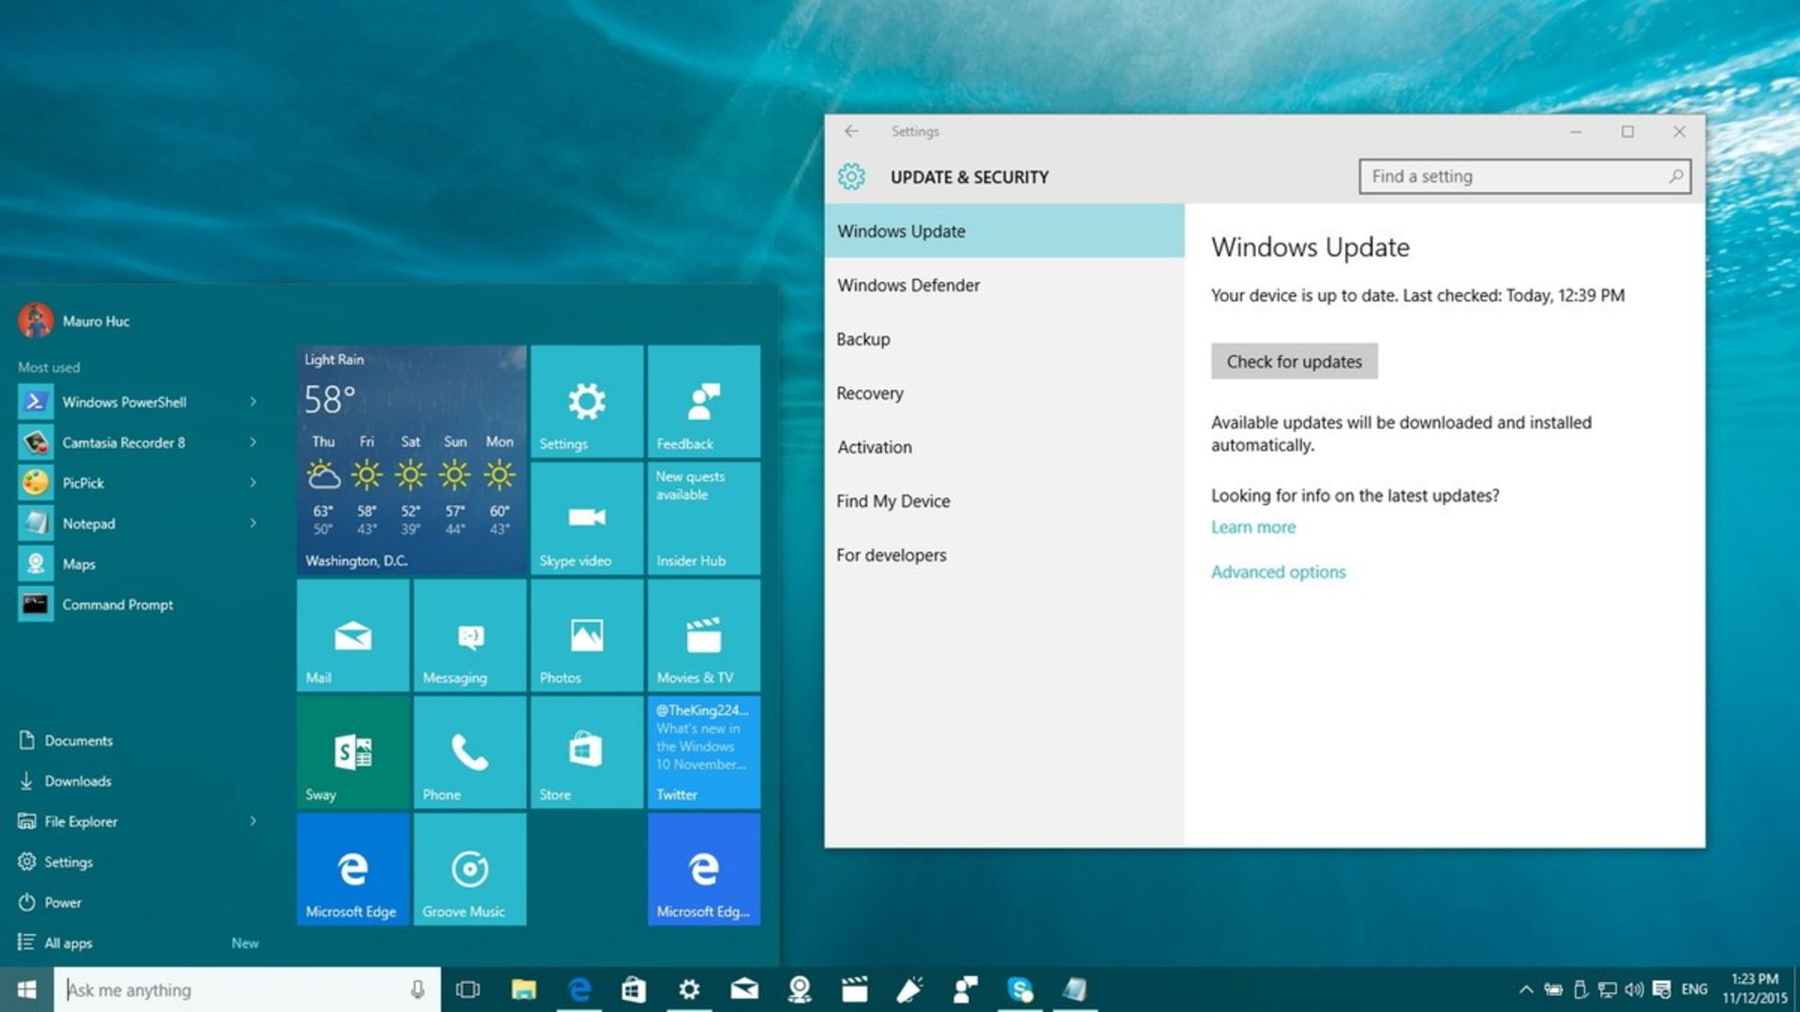Focus the Find a setting search box
This screenshot has width=1800, height=1012.
pyautogui.click(x=1524, y=176)
